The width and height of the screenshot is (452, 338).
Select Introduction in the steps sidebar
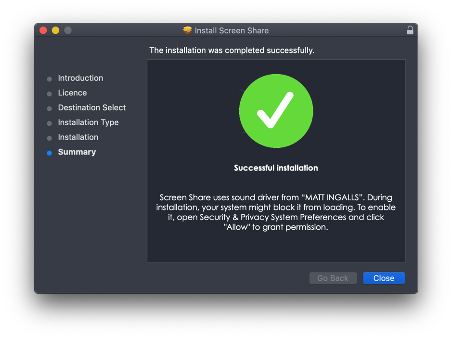point(80,78)
